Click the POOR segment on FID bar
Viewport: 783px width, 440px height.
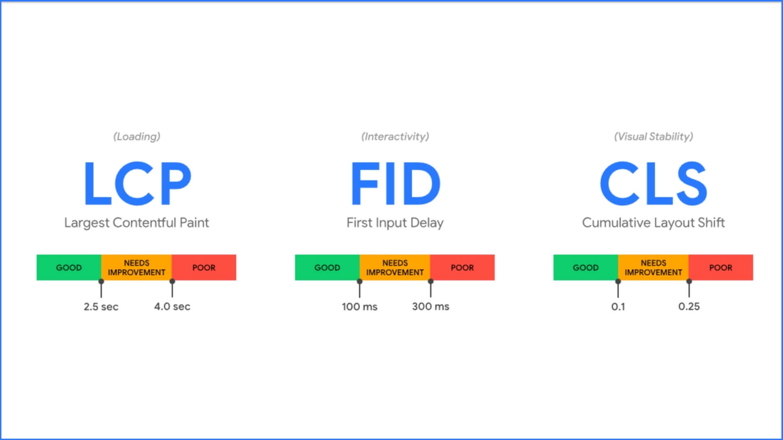coord(461,268)
